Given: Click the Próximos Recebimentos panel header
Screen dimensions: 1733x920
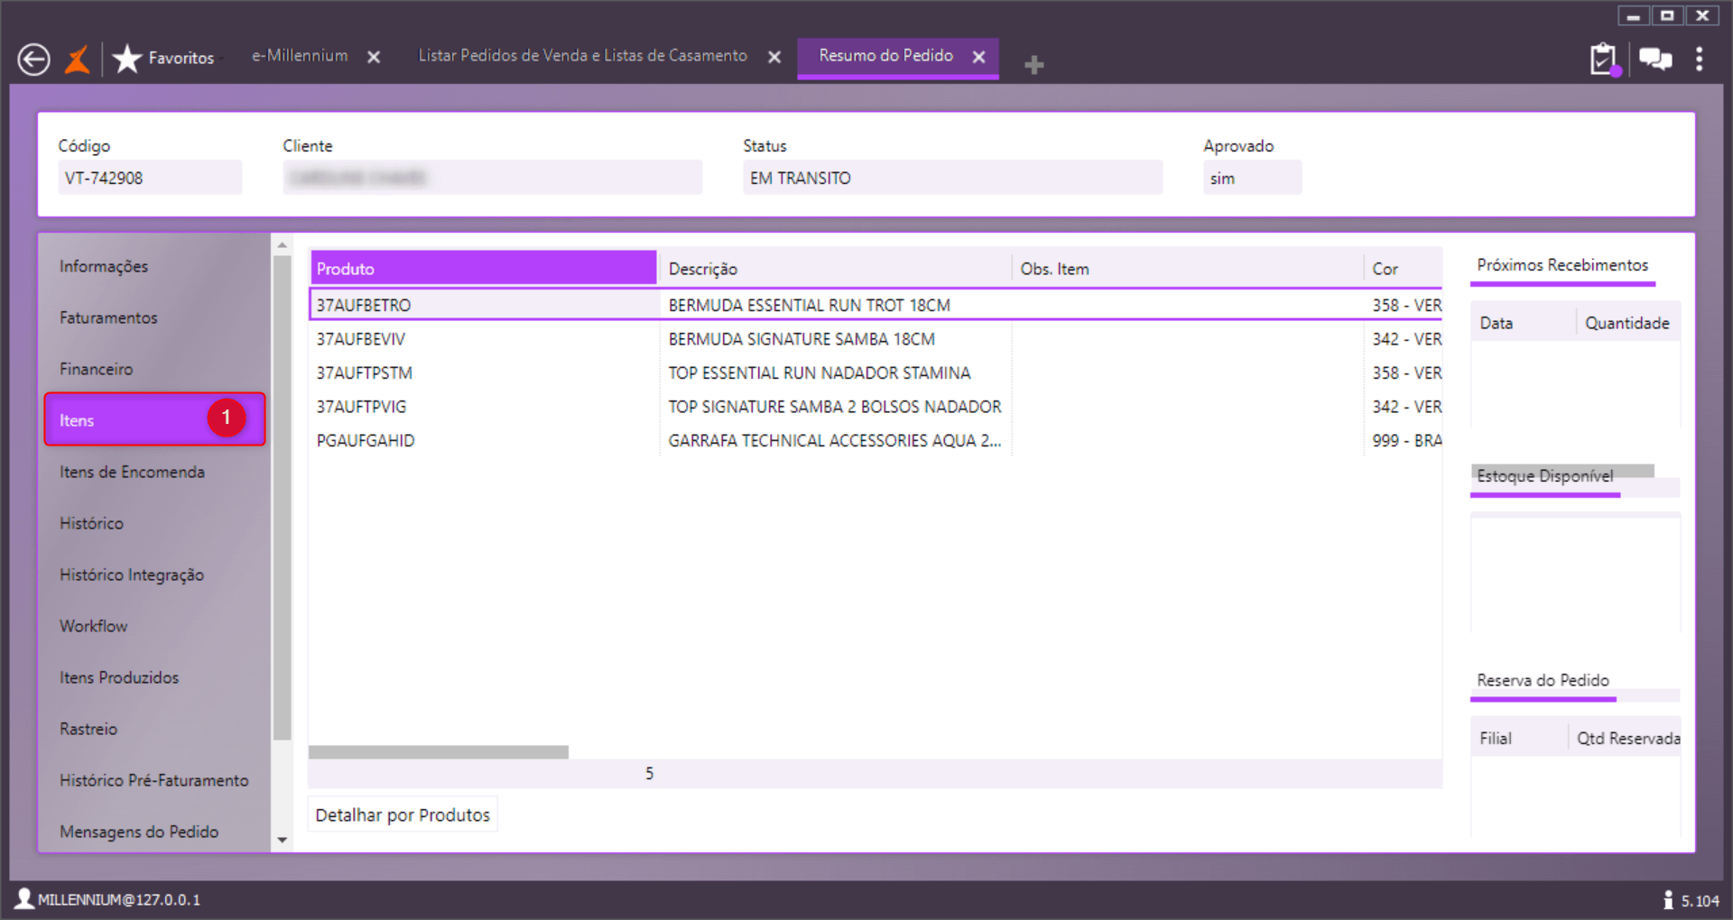Looking at the screenshot, I should tap(1562, 265).
